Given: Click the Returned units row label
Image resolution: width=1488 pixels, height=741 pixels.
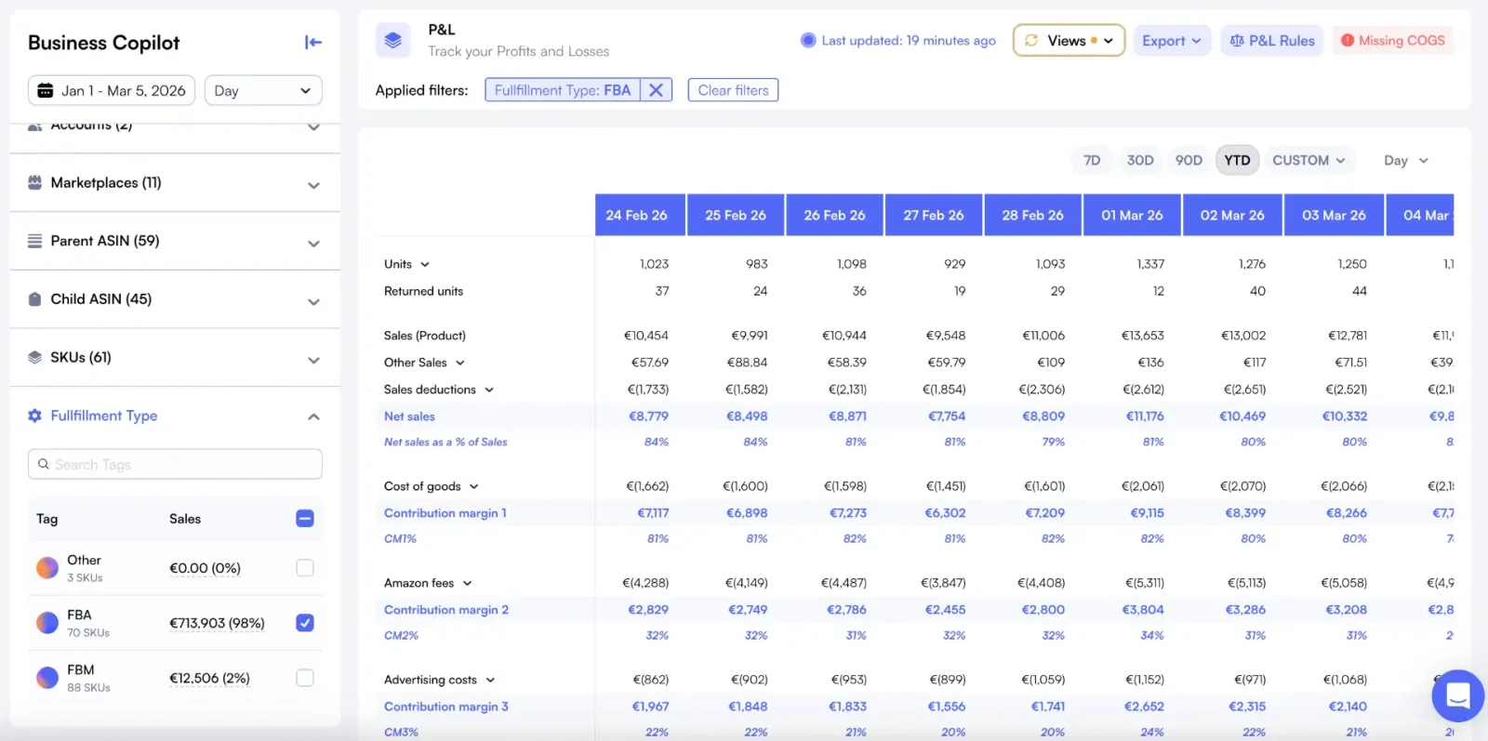Looking at the screenshot, I should pos(423,291).
